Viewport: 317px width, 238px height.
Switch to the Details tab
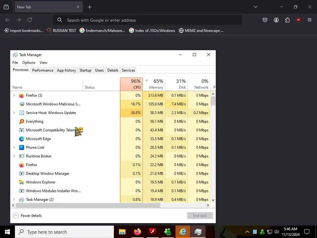pos(113,70)
